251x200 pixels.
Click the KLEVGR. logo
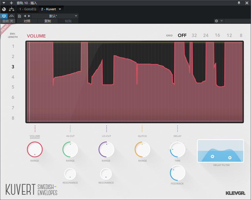tap(235, 193)
